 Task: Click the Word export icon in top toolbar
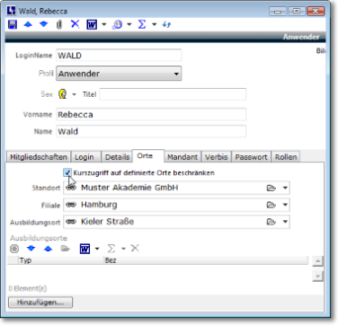(x=92, y=24)
